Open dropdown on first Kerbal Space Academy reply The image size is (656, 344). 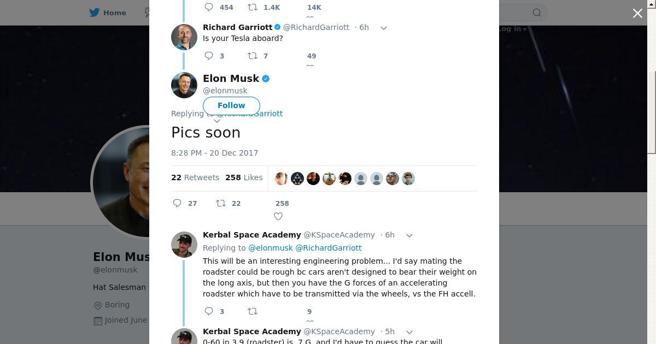tap(409, 235)
